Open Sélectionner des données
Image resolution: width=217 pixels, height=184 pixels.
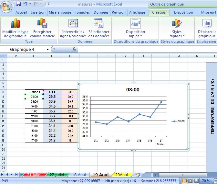[99, 28]
